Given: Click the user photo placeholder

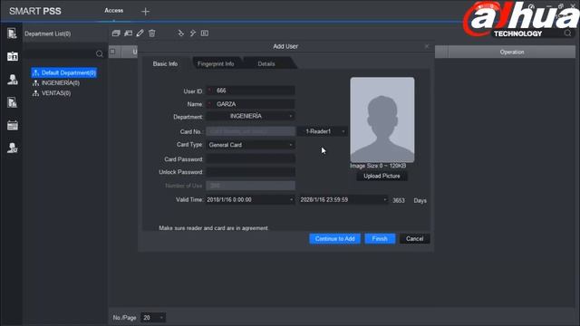Looking at the screenshot, I should (x=382, y=120).
